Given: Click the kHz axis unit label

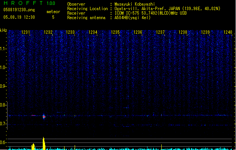Looking at the screenshot, I should click(x=3, y=30).
